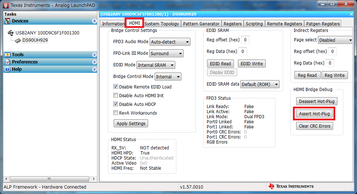
Task: Click the Display EDID button
Action: pyautogui.click(x=222, y=72)
